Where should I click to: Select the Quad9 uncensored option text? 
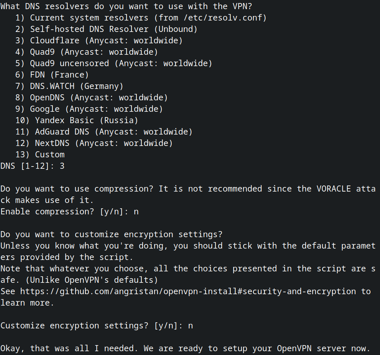121,63
